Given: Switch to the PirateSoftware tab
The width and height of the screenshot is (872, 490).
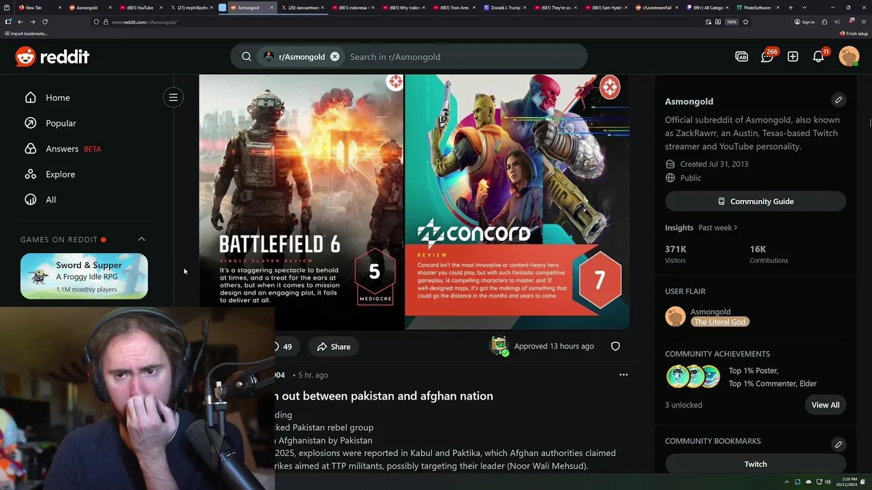Looking at the screenshot, I should click(756, 7).
